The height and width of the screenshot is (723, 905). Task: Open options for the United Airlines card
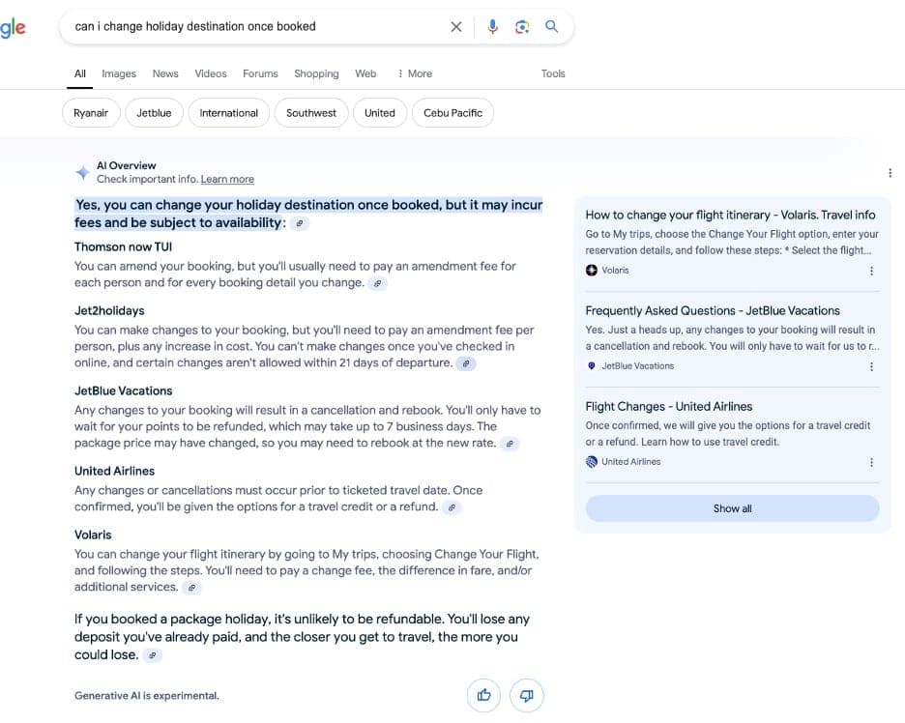click(x=871, y=462)
